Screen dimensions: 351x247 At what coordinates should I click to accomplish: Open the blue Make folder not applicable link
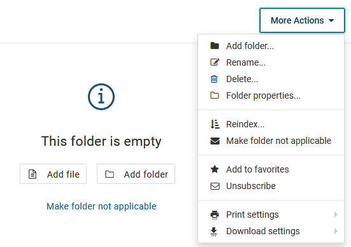coord(101,206)
